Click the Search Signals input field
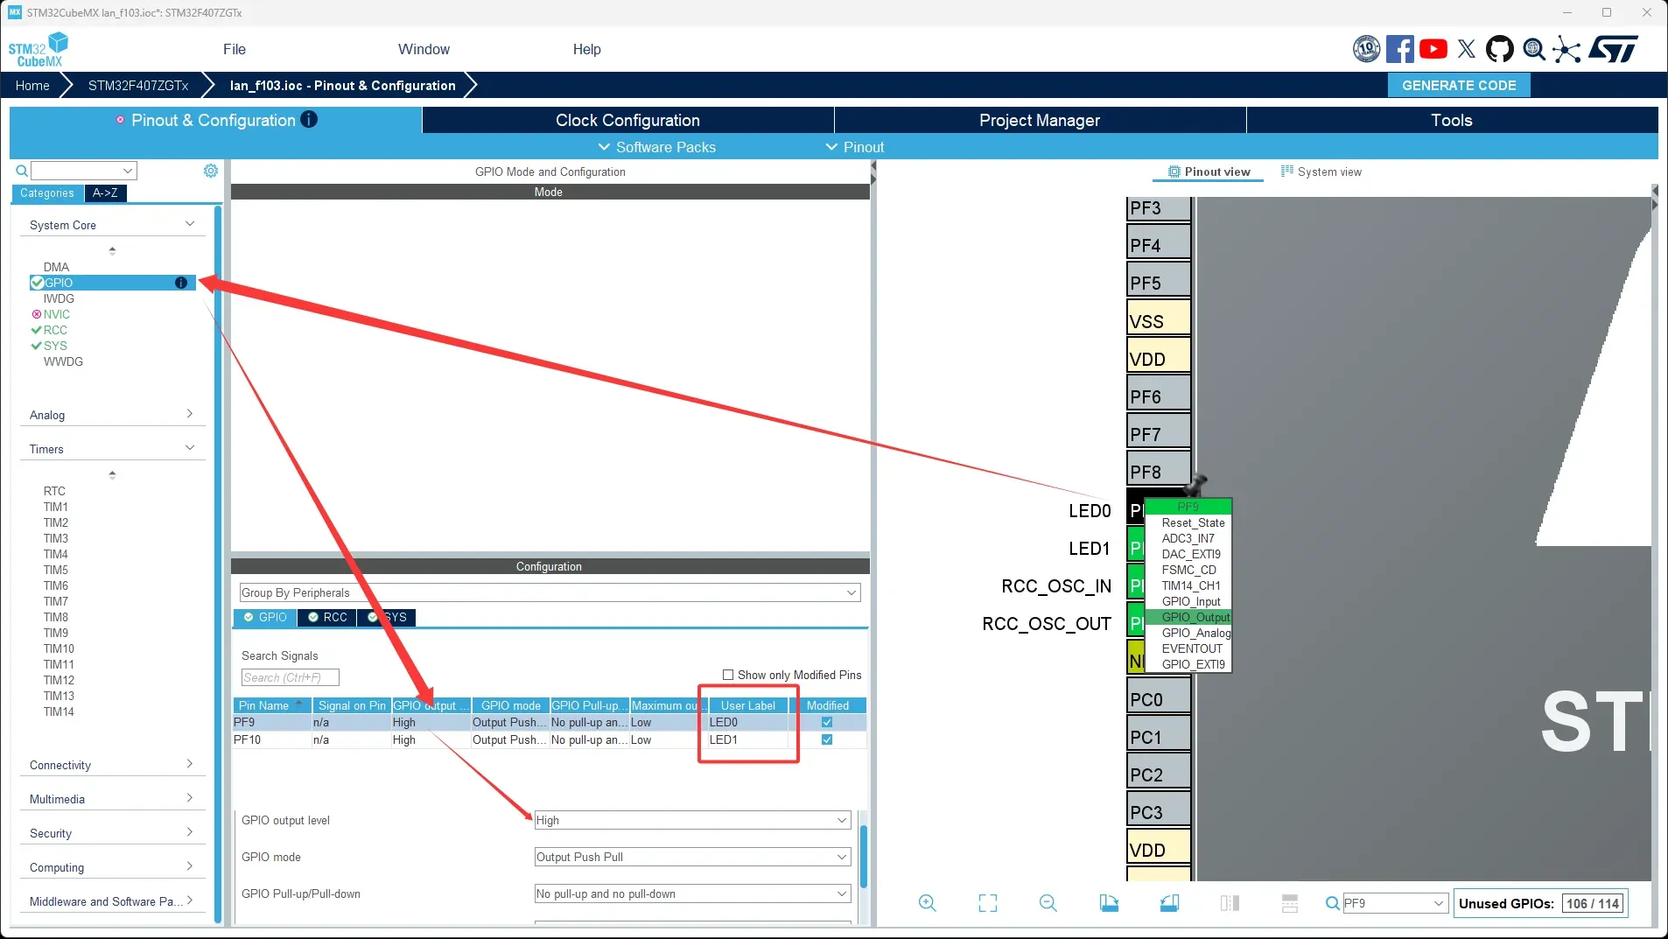This screenshot has height=939, width=1668. pyautogui.click(x=290, y=678)
